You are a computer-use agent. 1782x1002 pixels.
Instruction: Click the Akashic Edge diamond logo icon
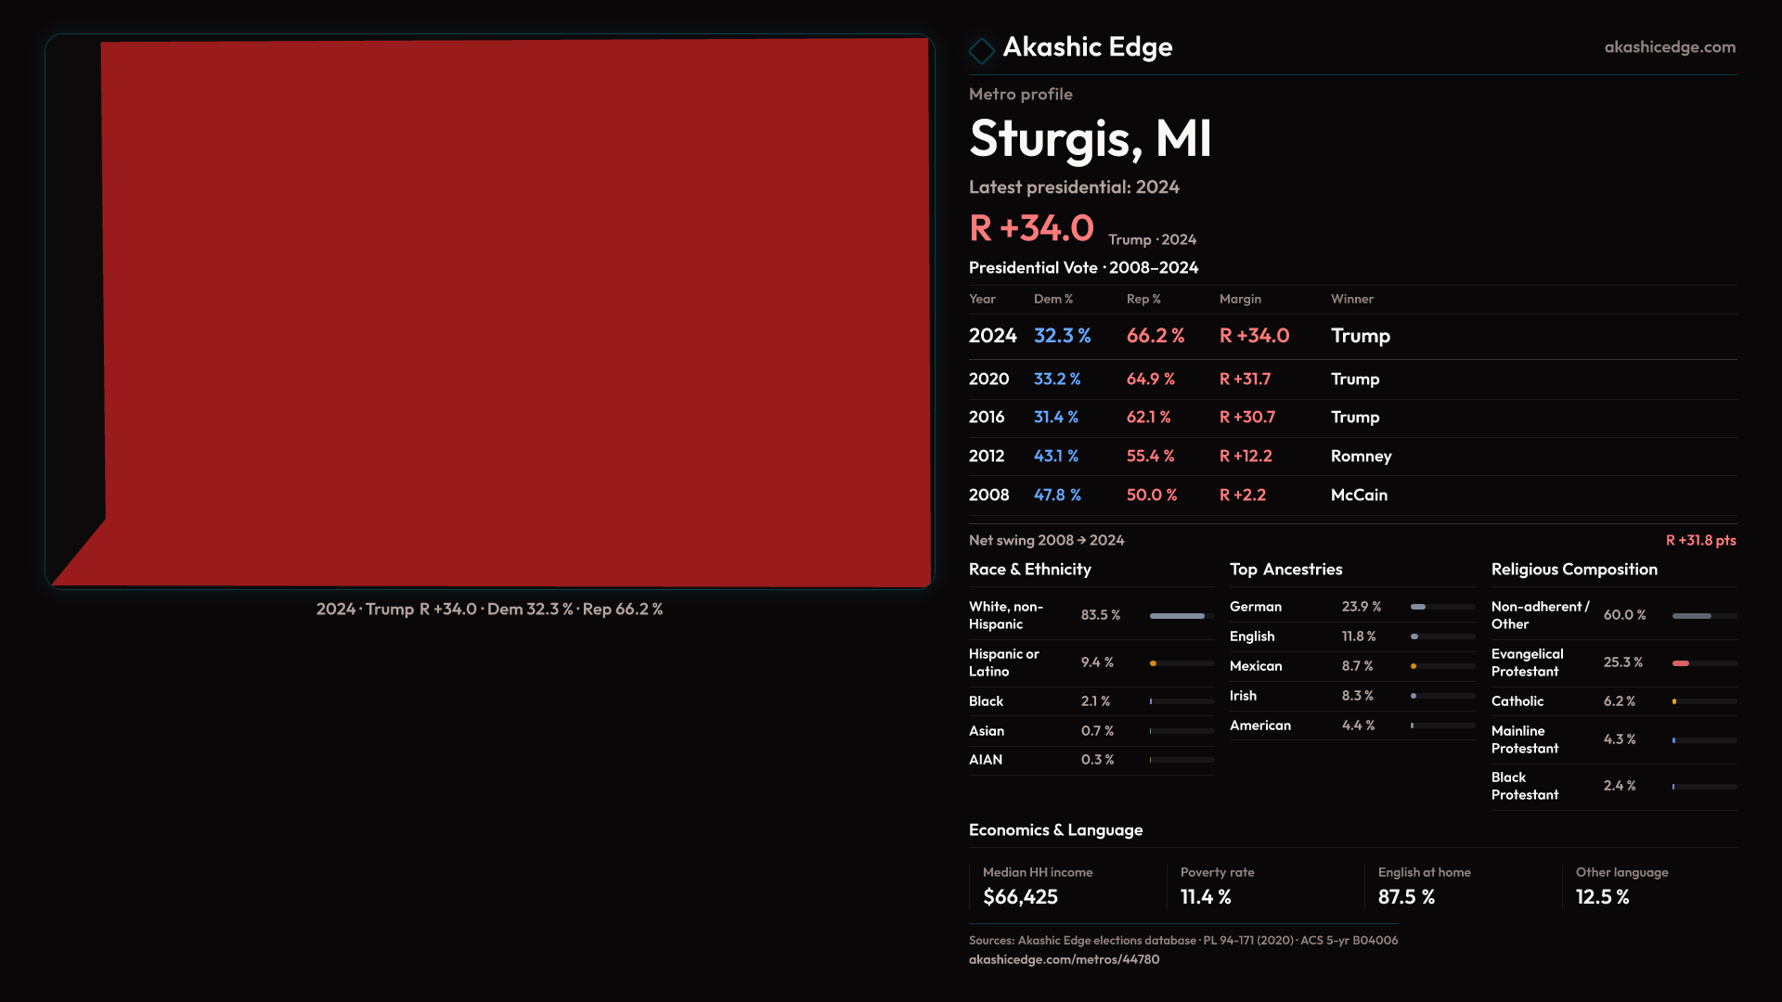click(x=981, y=50)
